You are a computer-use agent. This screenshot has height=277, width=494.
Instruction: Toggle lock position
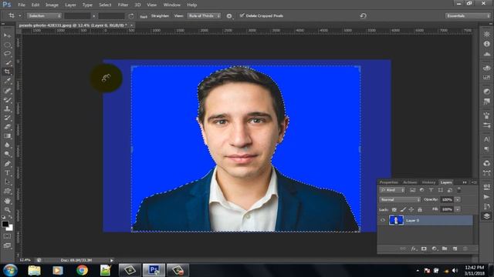411,209
